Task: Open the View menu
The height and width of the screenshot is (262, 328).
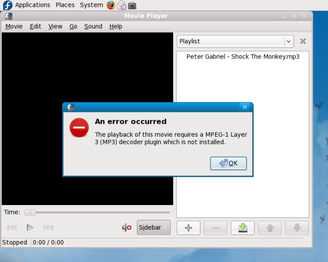Action: (55, 26)
